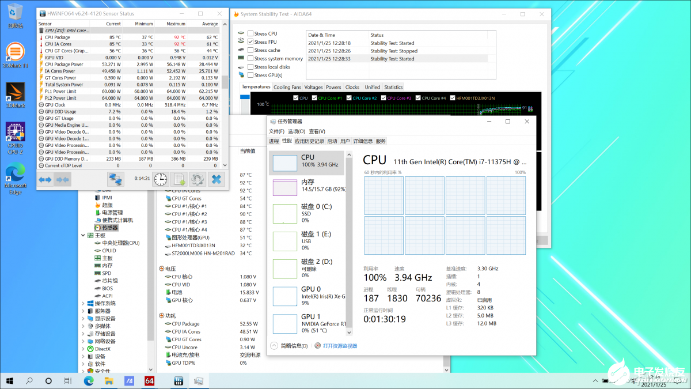Enable the Stress GPU(s) checkbox

250,75
